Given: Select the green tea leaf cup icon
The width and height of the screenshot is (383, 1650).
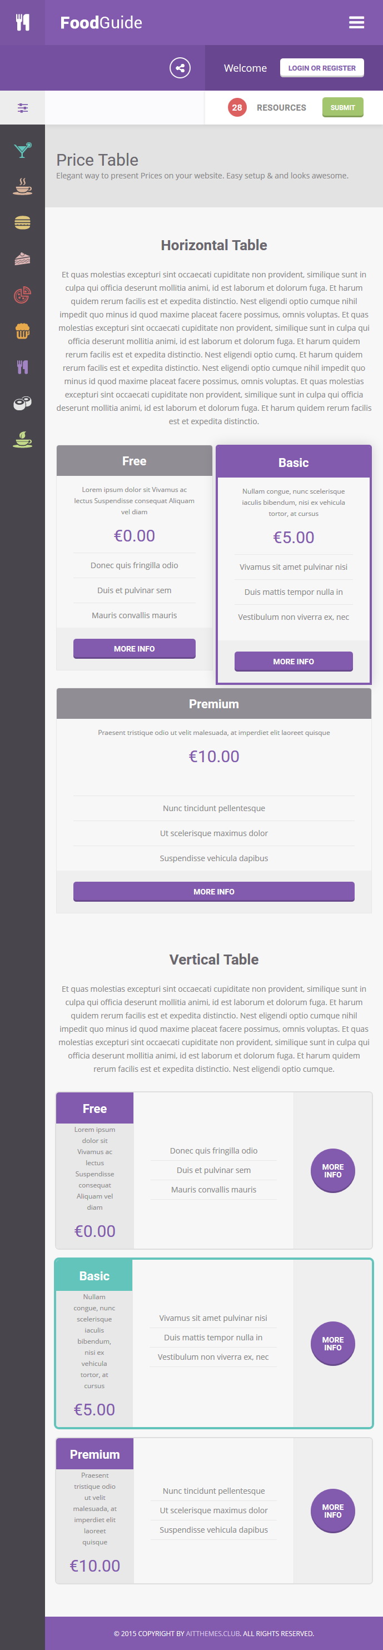Looking at the screenshot, I should coord(22,439).
